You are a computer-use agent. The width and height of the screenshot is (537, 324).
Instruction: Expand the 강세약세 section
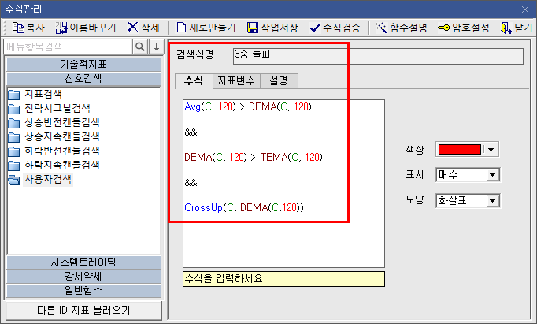tap(83, 277)
